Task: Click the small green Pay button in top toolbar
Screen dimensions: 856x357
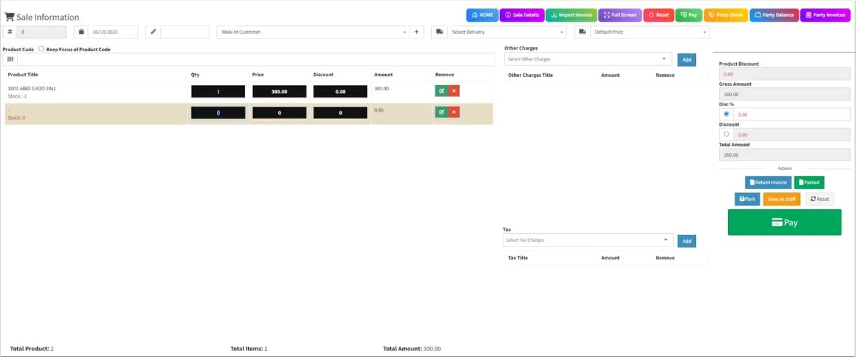Action: click(688, 15)
